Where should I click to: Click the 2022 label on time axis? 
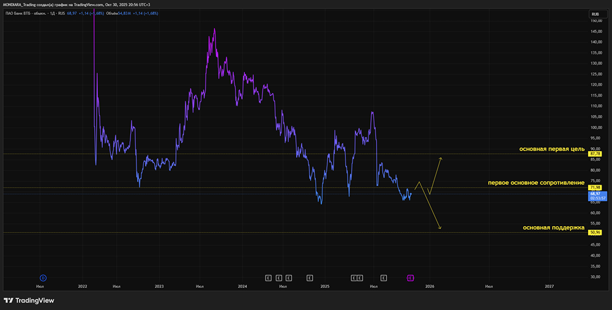[83, 286]
